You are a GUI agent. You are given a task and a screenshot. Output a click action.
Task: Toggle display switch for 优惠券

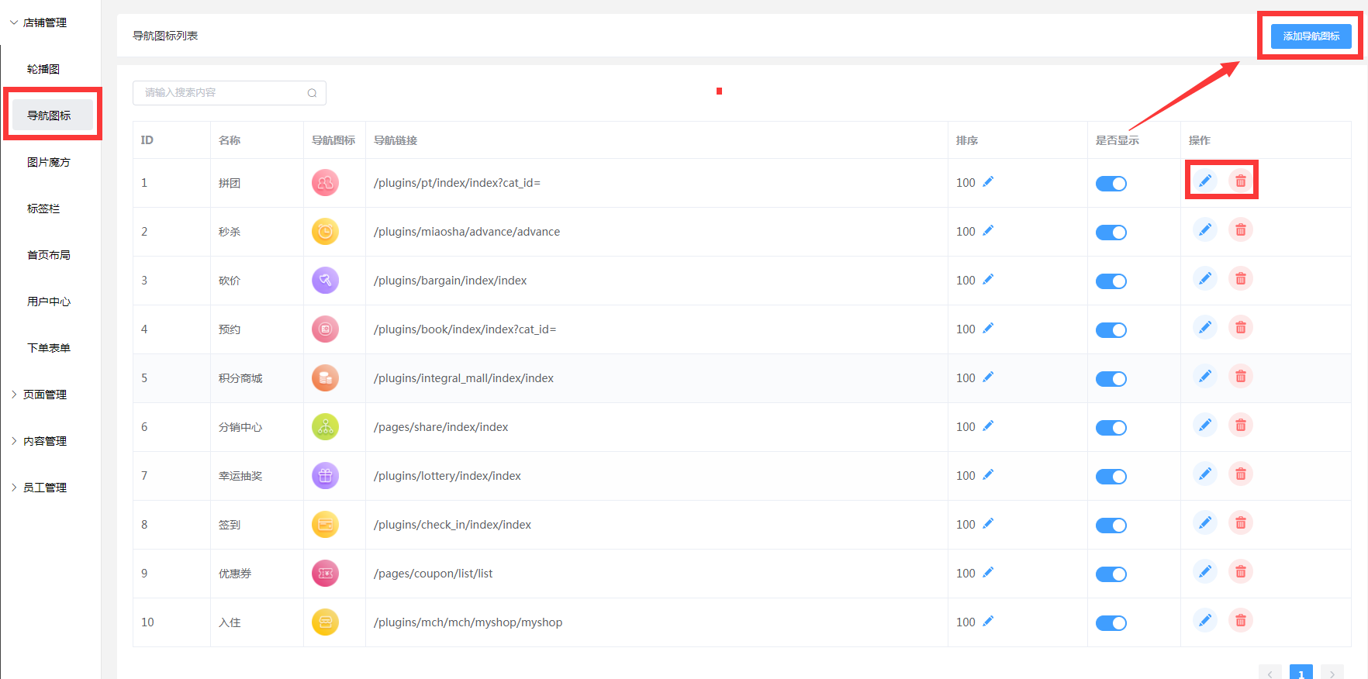coord(1111,574)
